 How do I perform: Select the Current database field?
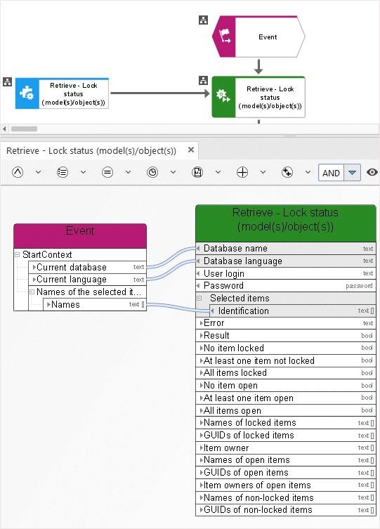(x=87, y=267)
